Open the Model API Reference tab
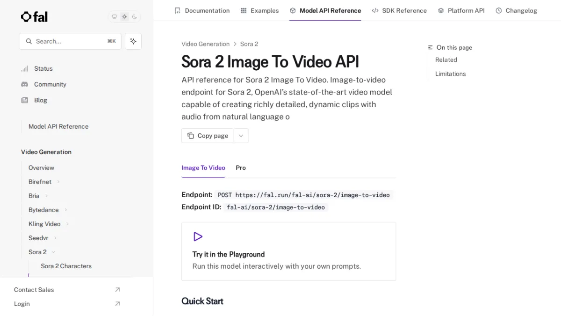The width and height of the screenshot is (561, 316). pos(325,10)
